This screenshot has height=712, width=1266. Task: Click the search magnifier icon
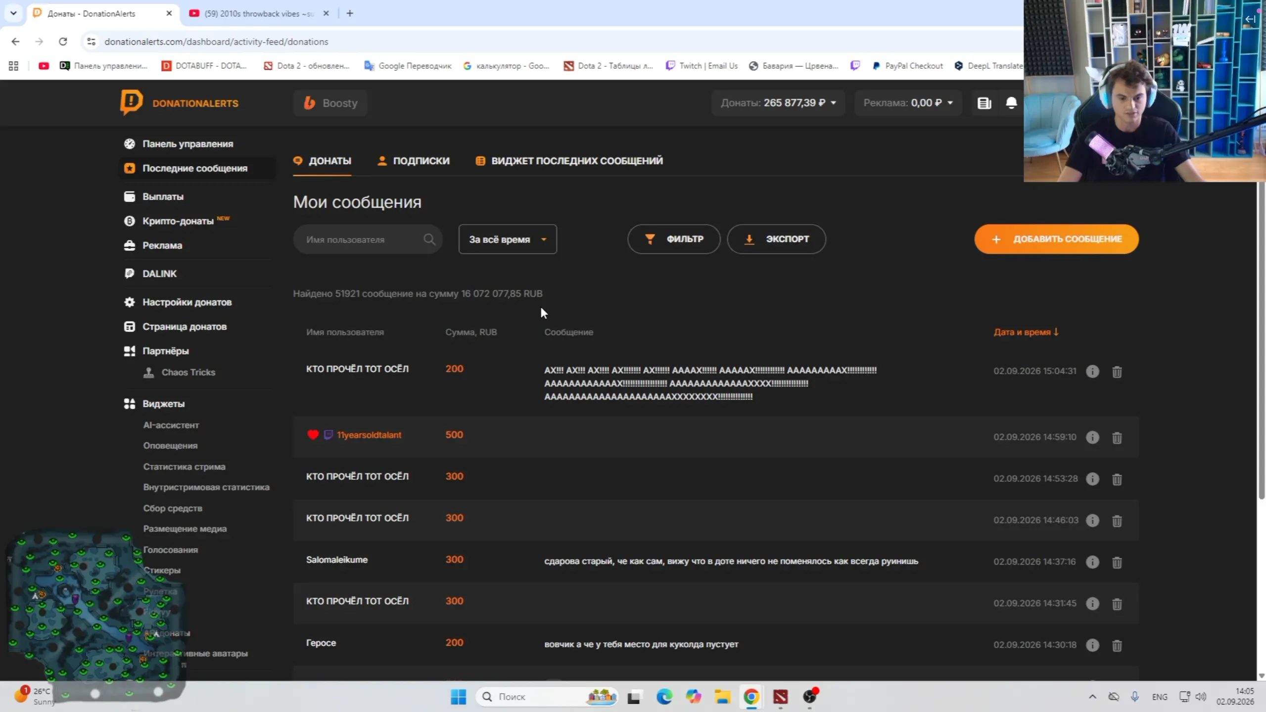(x=429, y=239)
